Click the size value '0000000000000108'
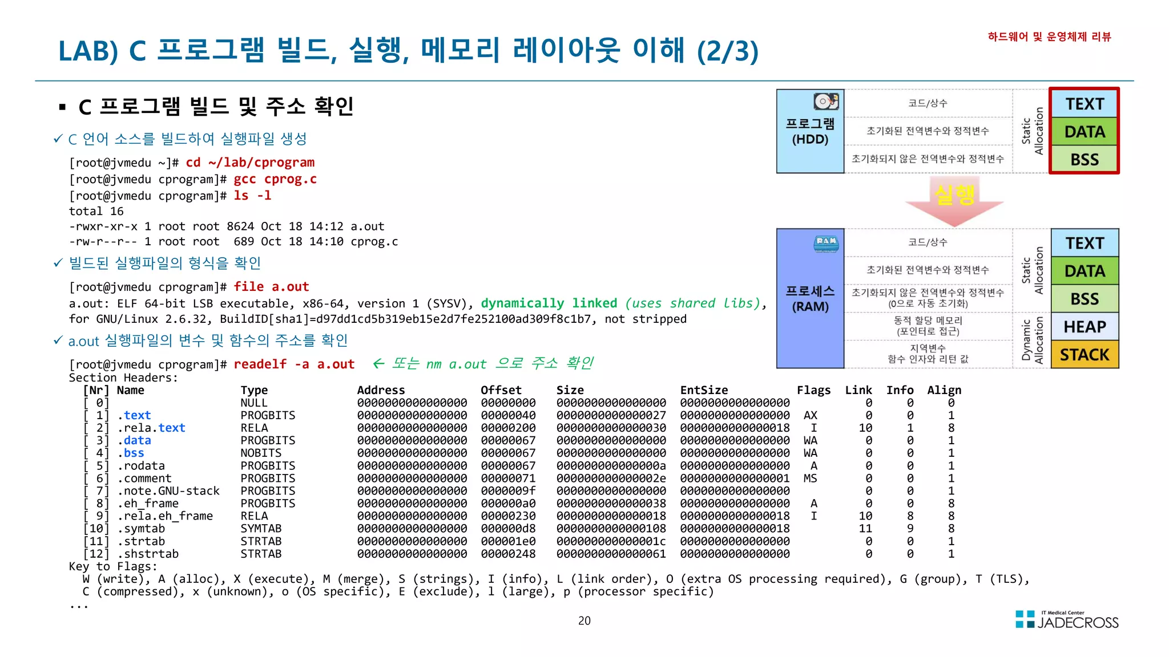Screen dimensions: 1169x657 pos(611,529)
